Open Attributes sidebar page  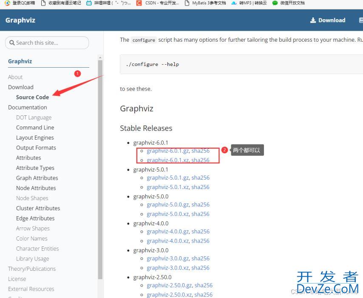click(x=28, y=158)
